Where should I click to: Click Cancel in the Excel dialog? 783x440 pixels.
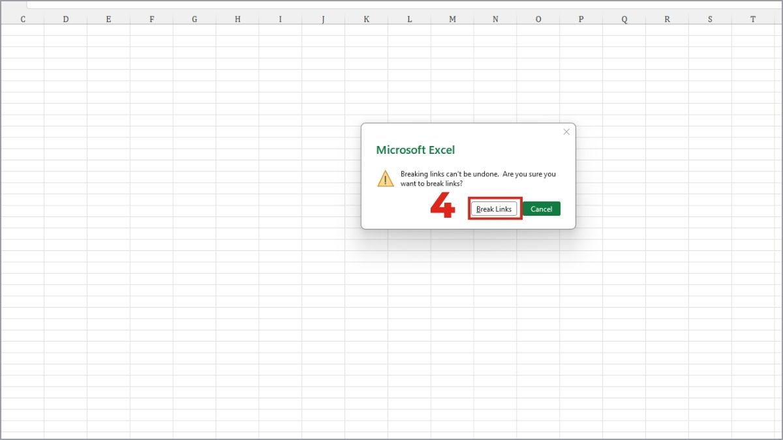542,209
